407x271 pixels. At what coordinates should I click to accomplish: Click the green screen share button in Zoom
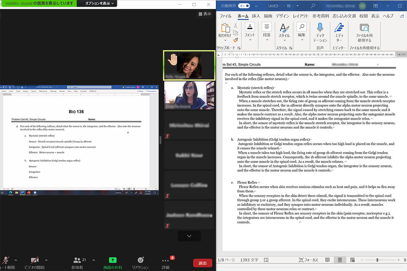coord(113,260)
